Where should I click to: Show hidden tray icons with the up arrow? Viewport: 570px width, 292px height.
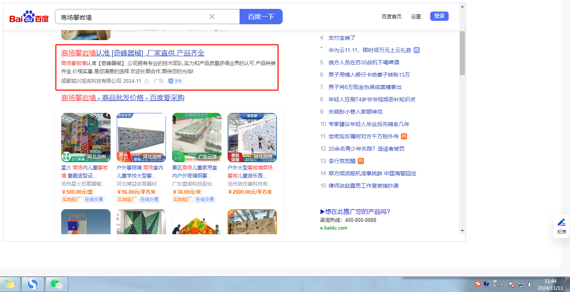click(x=502, y=285)
